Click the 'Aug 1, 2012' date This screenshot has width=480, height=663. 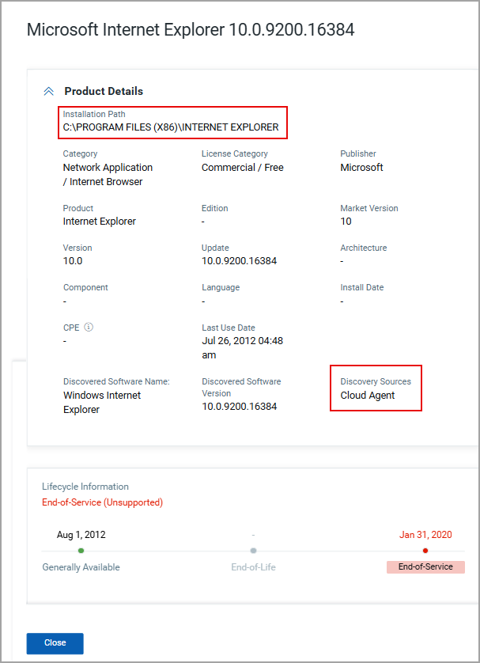click(x=81, y=535)
